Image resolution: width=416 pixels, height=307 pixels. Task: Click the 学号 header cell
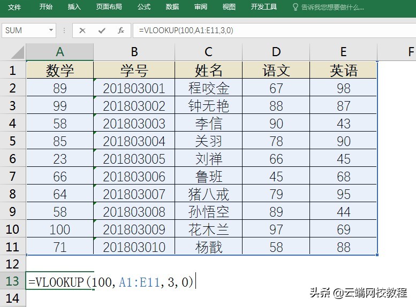[x=134, y=70]
